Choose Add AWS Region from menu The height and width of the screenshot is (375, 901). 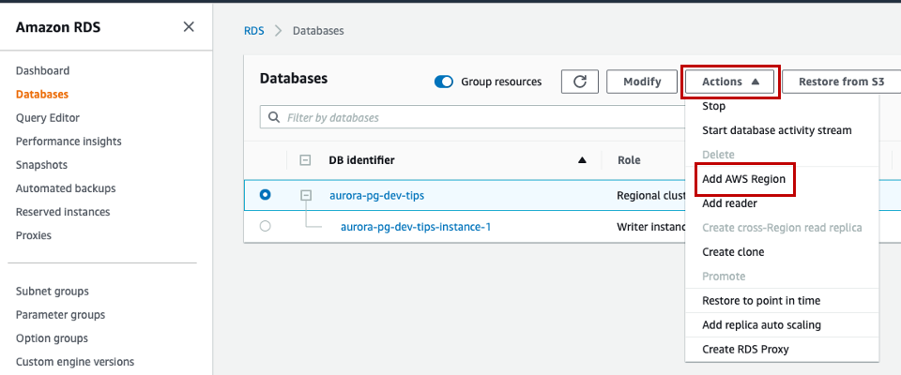click(x=743, y=178)
